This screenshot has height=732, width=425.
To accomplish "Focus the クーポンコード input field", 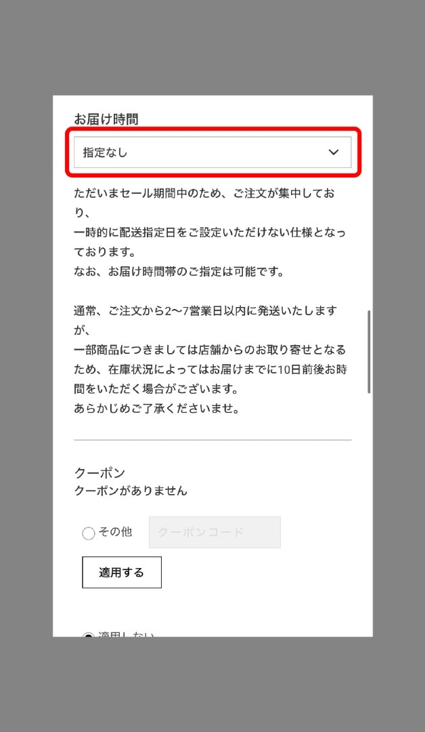I will pos(215,532).
